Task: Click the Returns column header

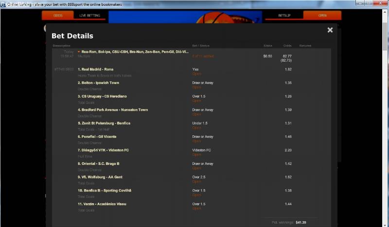Action: point(305,46)
